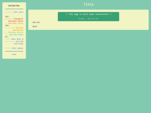
Task: Return to home link
Action: [x=14, y=54]
